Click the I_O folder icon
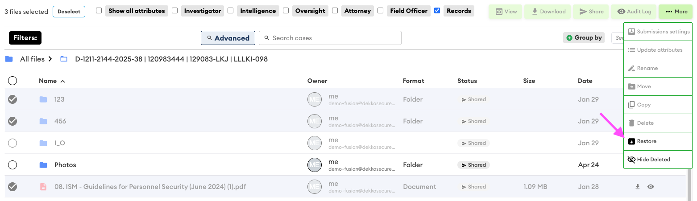The height and width of the screenshot is (201, 697). pos(43,143)
